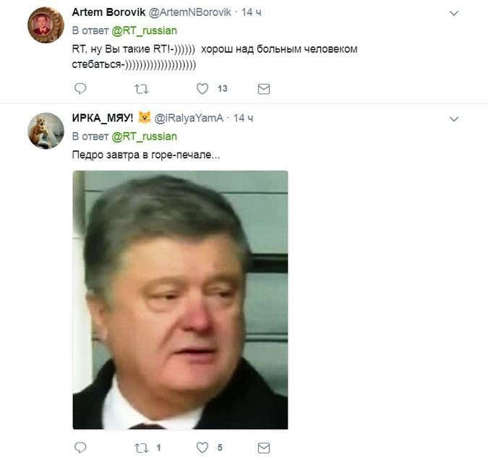Open the attached photo in the tweet
488x460 pixels.
coord(180,300)
